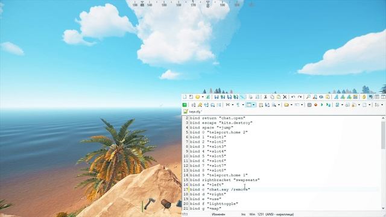This screenshot has height=217, width=386.
Task: Expand the second-row yellow folder dropdown
Action: (291, 105)
